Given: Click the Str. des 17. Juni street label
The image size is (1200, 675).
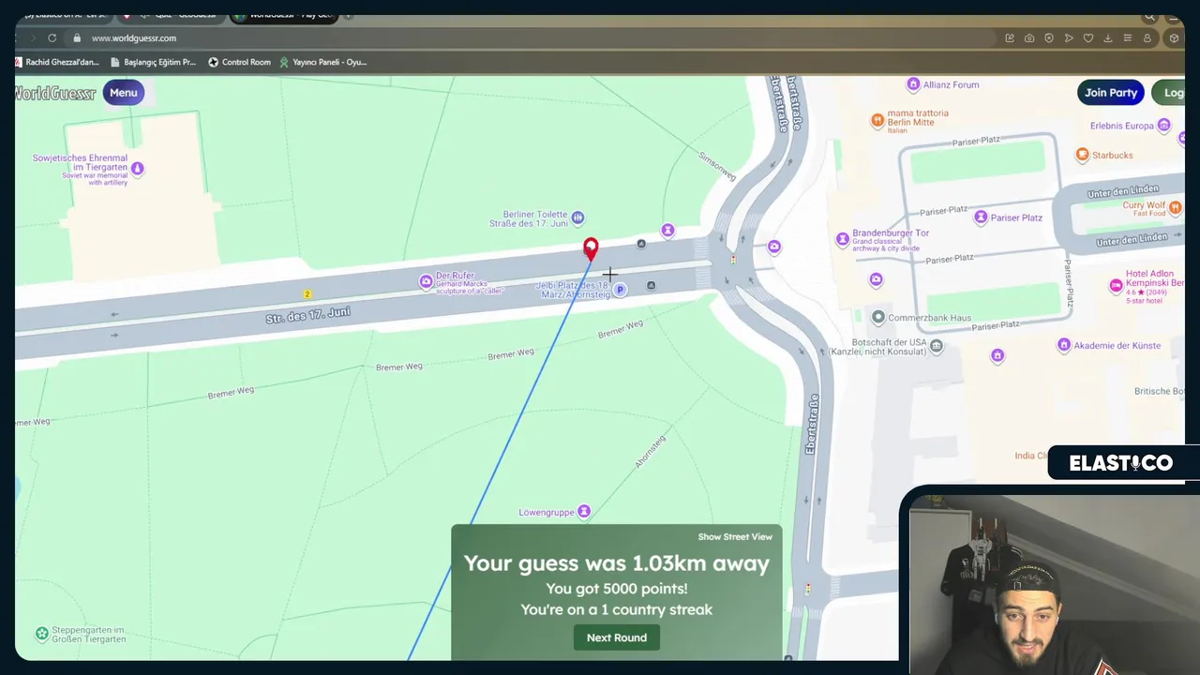Looking at the screenshot, I should coord(307,314).
